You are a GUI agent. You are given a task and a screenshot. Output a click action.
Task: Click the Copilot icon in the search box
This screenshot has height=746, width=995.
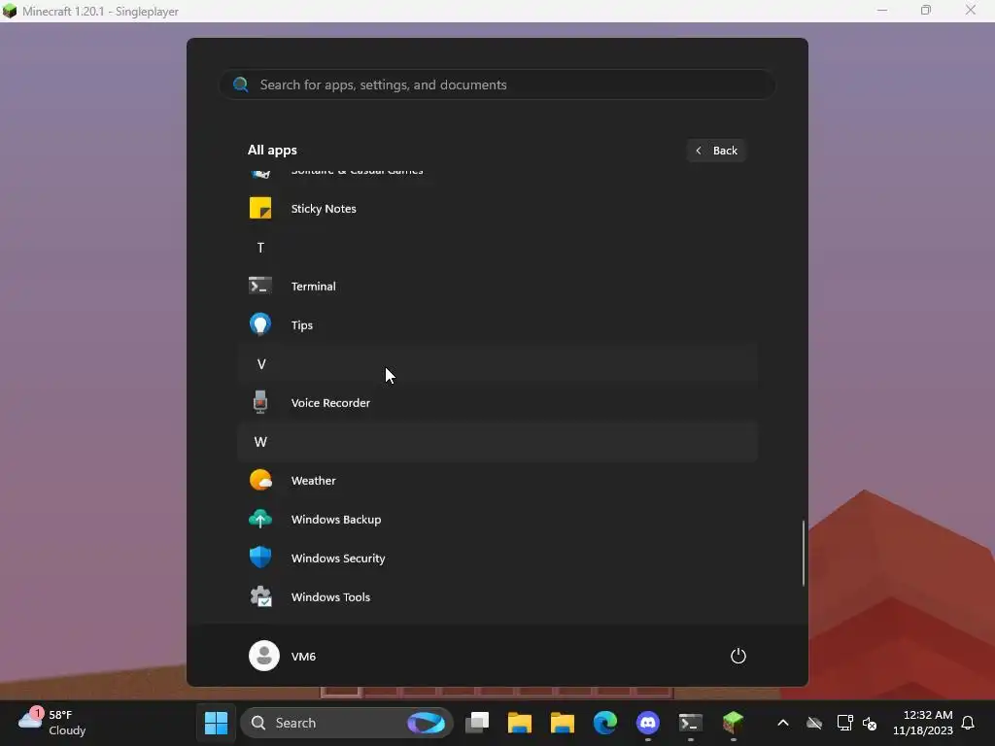(426, 723)
